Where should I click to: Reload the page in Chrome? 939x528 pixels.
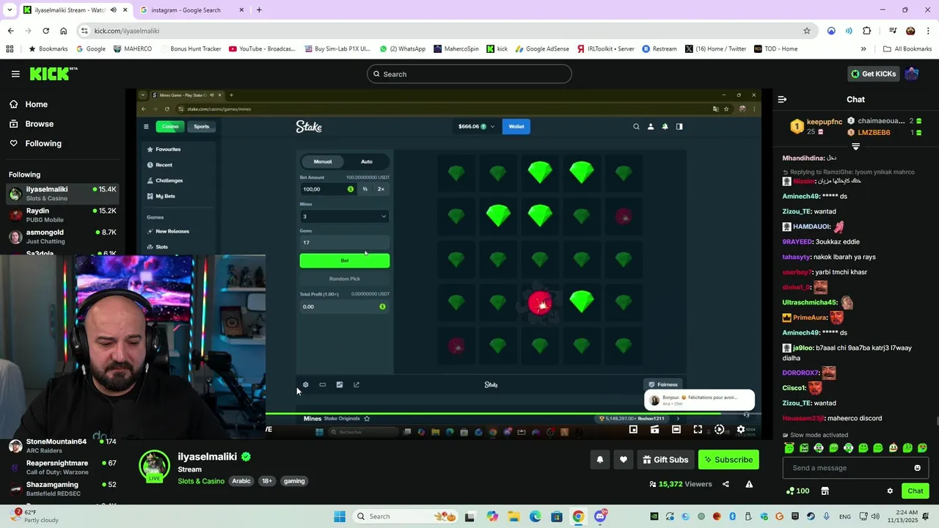[45, 31]
